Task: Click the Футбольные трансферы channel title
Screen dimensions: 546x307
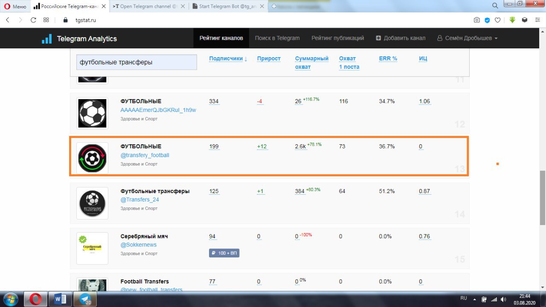Action: [155, 191]
